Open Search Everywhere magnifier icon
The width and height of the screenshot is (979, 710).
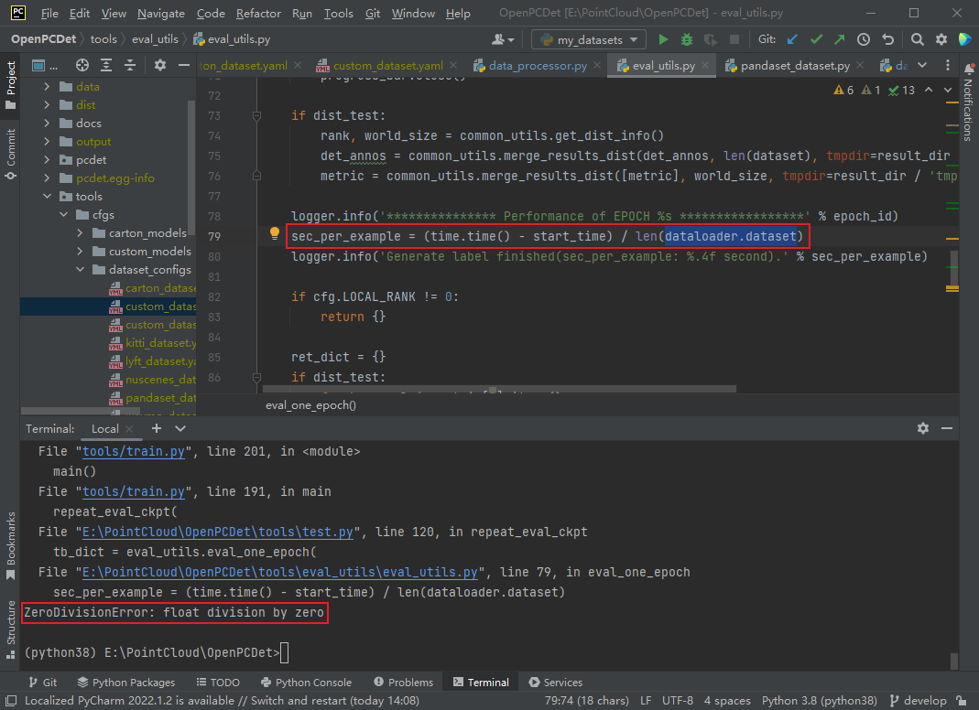tap(918, 39)
